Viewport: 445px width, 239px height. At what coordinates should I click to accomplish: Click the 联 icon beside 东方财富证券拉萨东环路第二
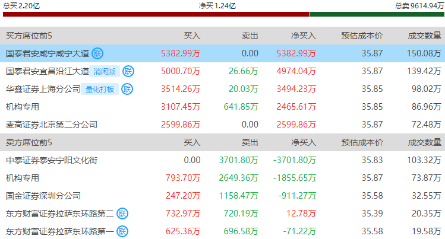click(x=122, y=213)
